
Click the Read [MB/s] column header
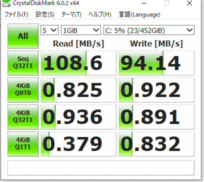click(78, 43)
